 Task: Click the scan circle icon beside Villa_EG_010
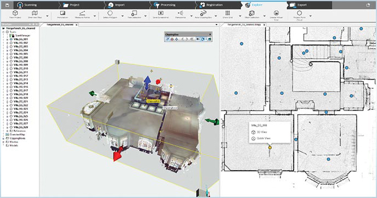(x=11, y=69)
